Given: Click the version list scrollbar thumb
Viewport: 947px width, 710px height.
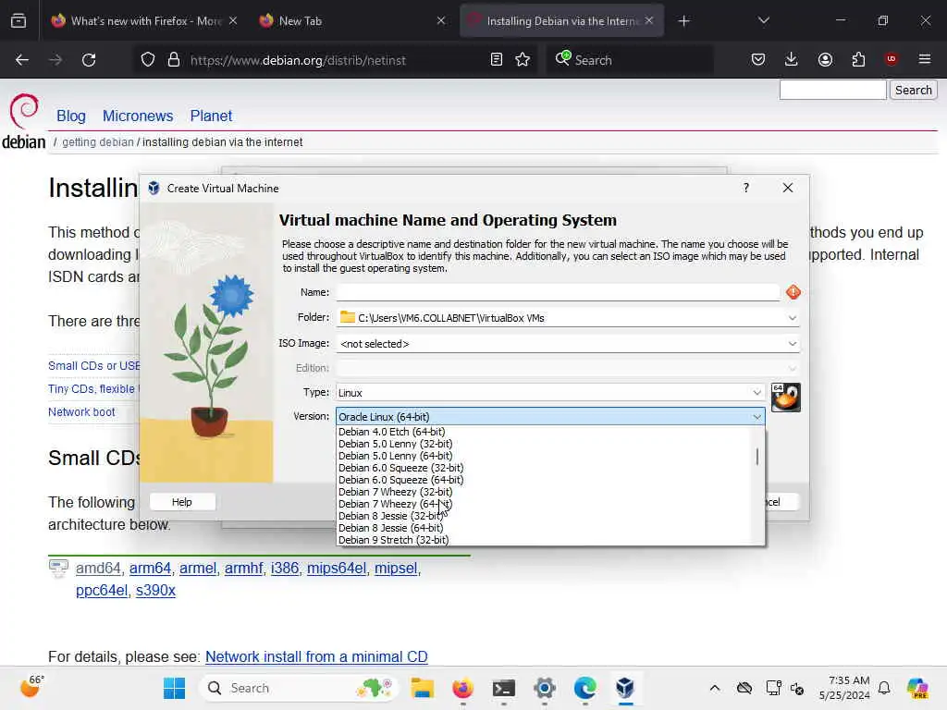Looking at the screenshot, I should [x=757, y=457].
